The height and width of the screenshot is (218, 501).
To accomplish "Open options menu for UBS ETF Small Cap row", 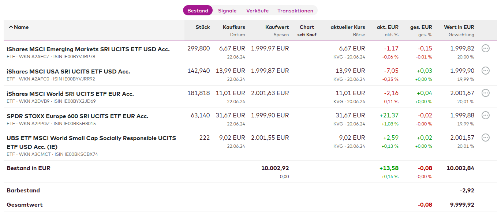I will pyautogui.click(x=485, y=138).
